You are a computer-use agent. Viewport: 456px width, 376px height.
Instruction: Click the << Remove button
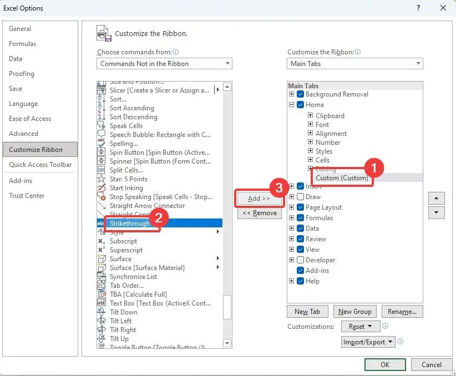tap(260, 213)
